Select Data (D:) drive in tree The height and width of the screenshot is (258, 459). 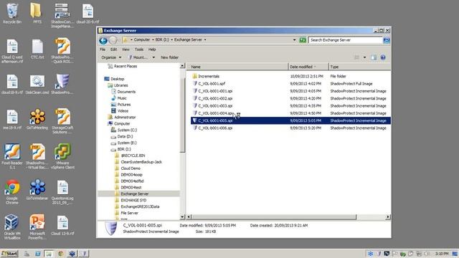pos(121,136)
